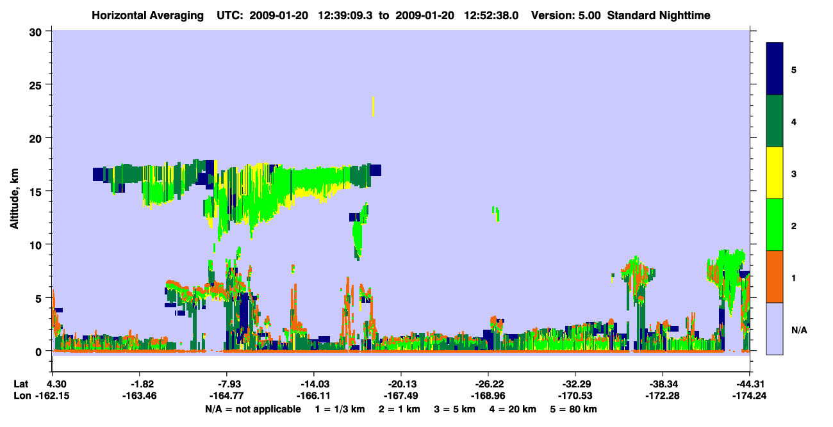Click the longitude value -168.96
Screen dimensions: 833x427
tap(488, 396)
